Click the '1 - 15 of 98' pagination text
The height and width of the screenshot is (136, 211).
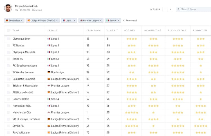click(x=155, y=9)
